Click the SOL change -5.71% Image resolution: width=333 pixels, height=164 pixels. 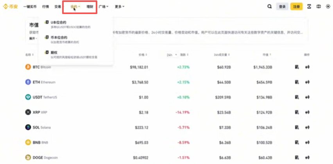pyautogui.click(x=183, y=127)
